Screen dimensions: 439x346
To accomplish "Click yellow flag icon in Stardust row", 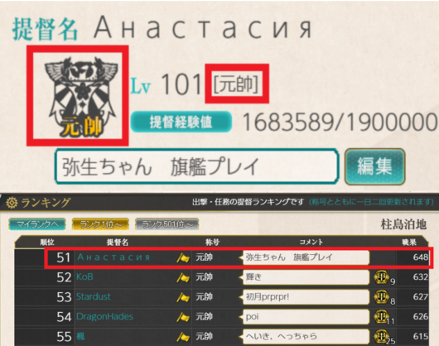I will 183,297.
